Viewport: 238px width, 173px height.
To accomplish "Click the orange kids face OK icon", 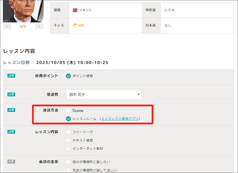I will 75,25.
